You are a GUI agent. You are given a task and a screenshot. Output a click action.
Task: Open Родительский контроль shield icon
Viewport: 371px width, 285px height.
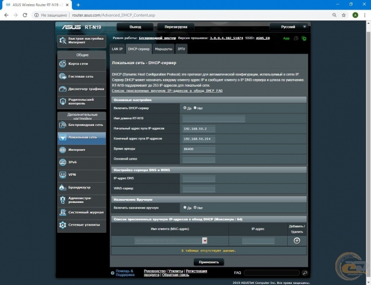point(62,102)
